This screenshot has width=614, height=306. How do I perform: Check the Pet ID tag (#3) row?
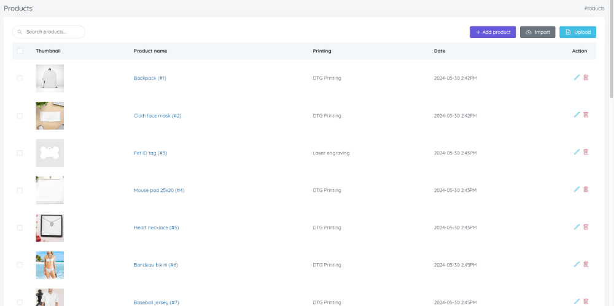coord(20,153)
